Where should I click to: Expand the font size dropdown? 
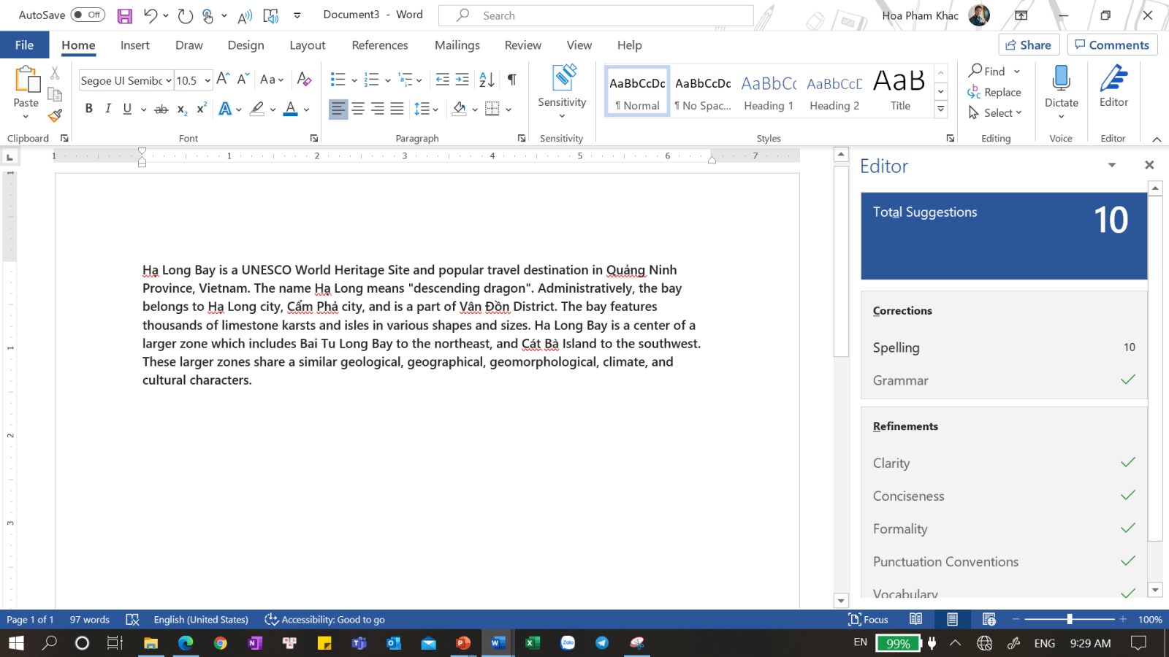[207, 80]
